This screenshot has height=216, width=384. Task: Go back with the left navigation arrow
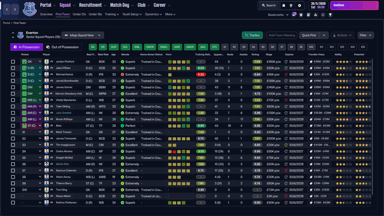(7, 9)
